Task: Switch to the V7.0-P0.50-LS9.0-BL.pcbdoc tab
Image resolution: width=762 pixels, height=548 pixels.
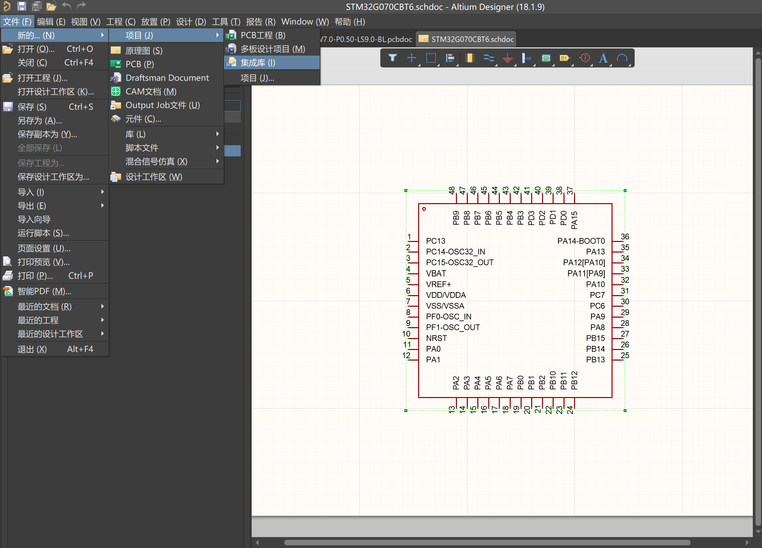Action: pos(366,39)
